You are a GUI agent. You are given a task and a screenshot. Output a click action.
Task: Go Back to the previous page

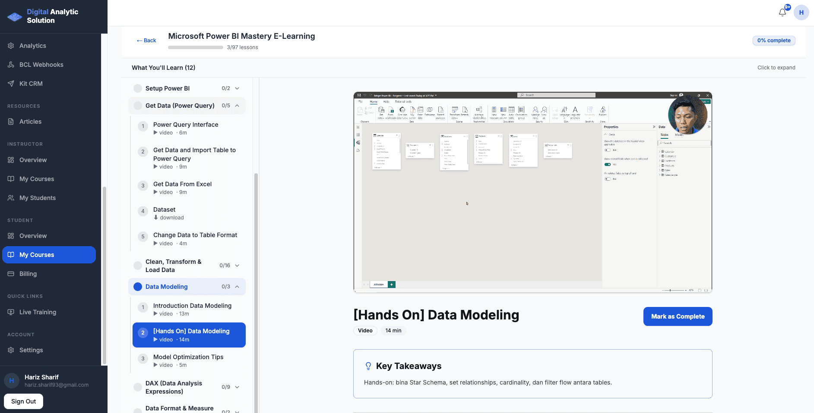[146, 41]
